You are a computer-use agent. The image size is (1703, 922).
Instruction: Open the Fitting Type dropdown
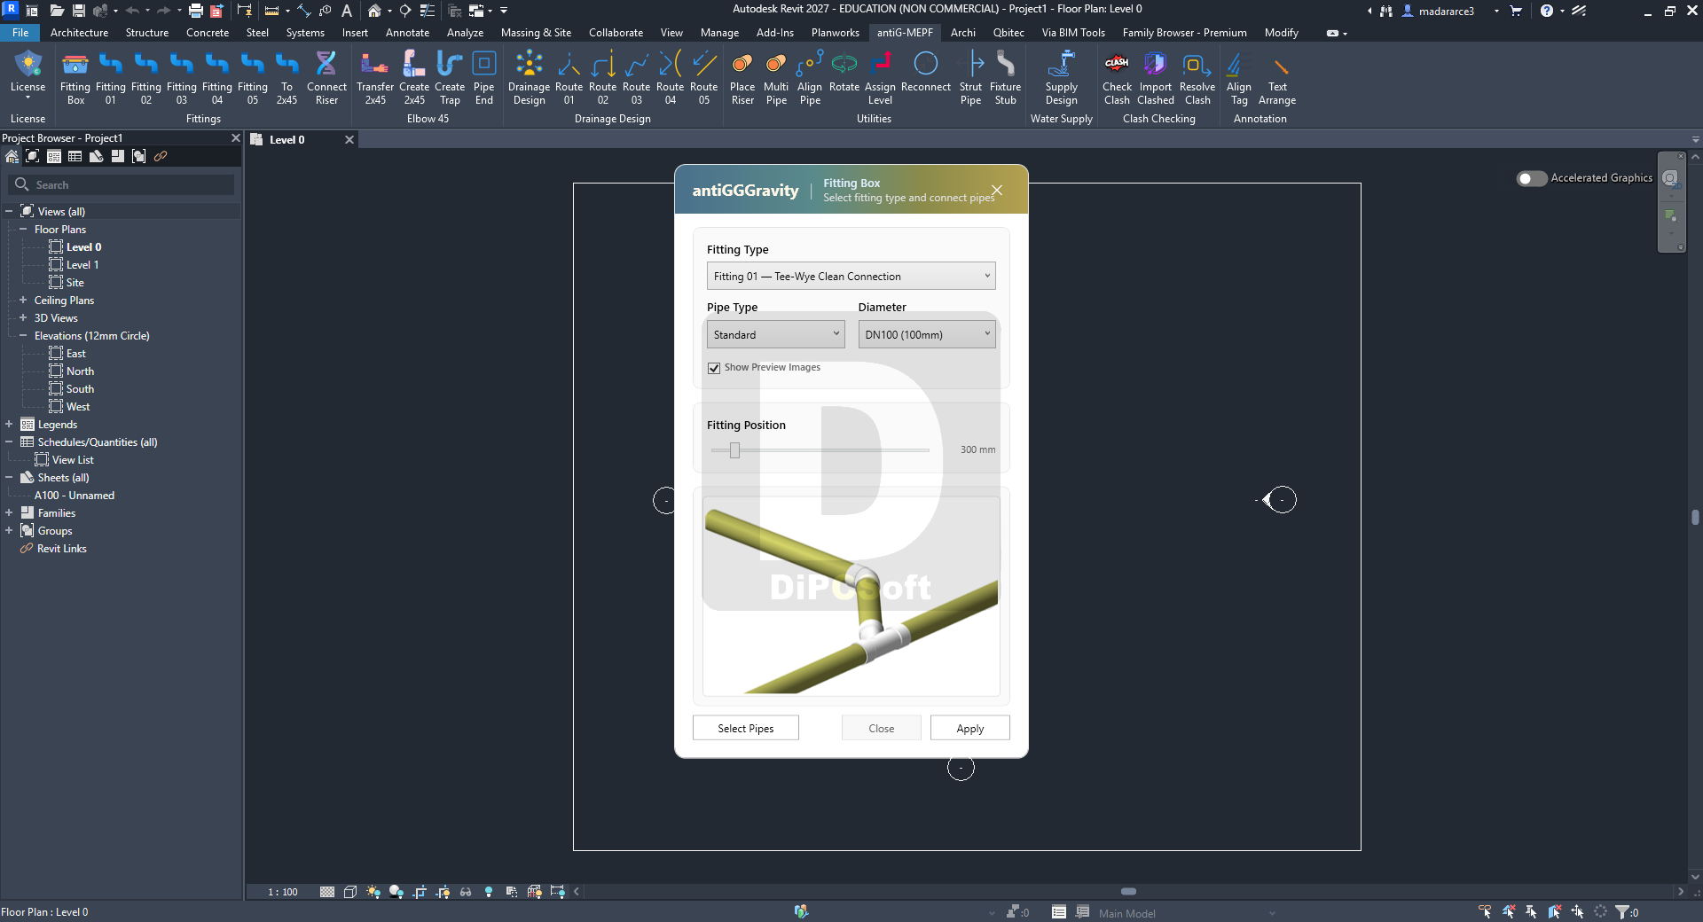click(x=851, y=276)
